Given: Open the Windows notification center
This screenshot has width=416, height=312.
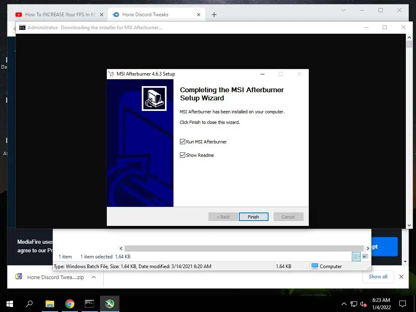Looking at the screenshot, I should pyautogui.click(x=403, y=304).
